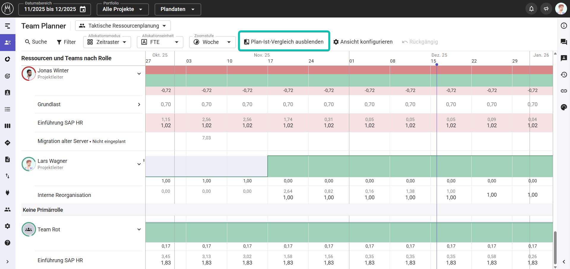Hide the Plan-Ist-Vergleich comparison

coord(284,42)
